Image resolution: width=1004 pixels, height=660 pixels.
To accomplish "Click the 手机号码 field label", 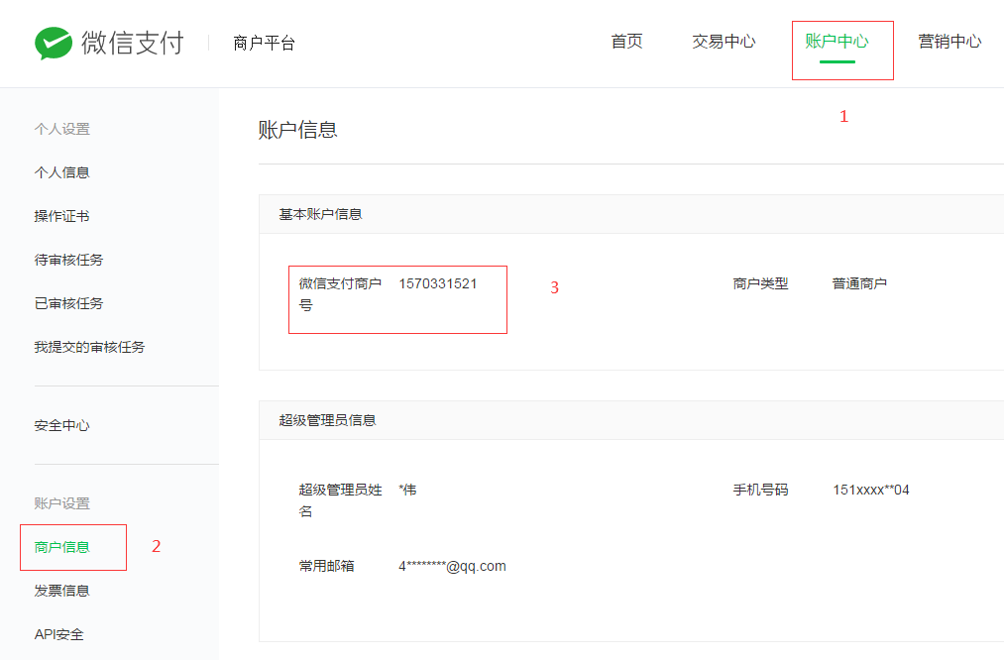I will tap(761, 490).
